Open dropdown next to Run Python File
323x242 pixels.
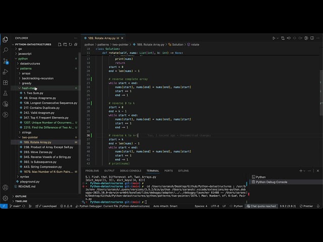[x=278, y=38]
